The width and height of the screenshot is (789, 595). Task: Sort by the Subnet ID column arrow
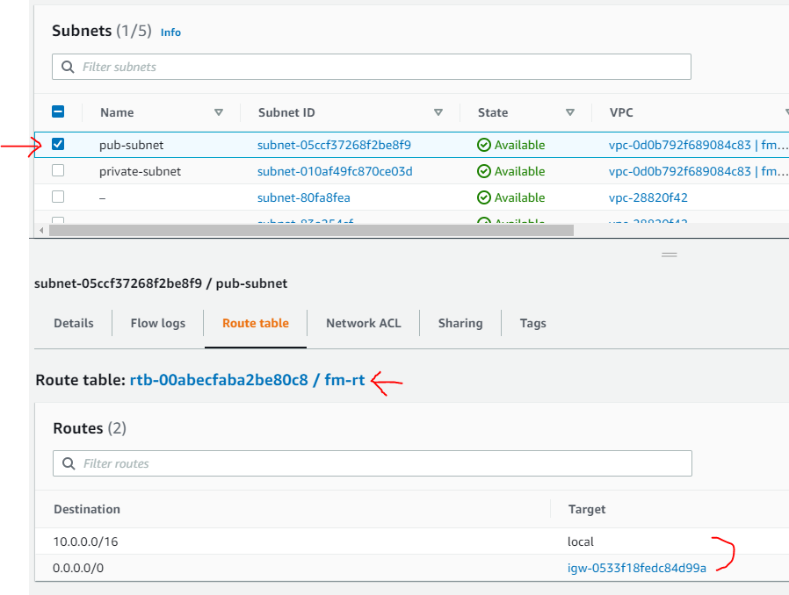(x=438, y=112)
